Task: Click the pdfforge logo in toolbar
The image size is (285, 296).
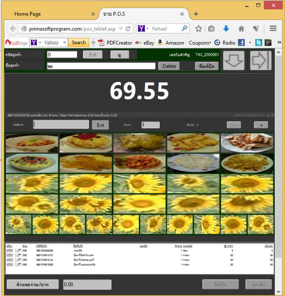Action: point(16,43)
